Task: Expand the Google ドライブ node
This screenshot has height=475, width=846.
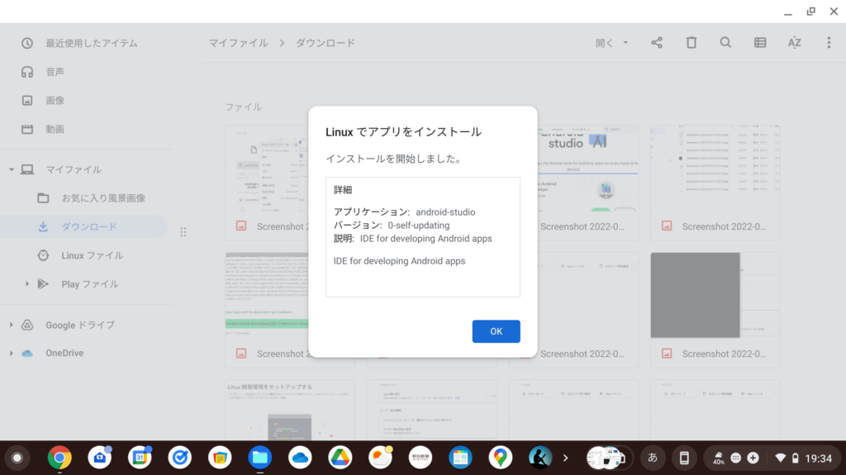Action: click(x=12, y=325)
